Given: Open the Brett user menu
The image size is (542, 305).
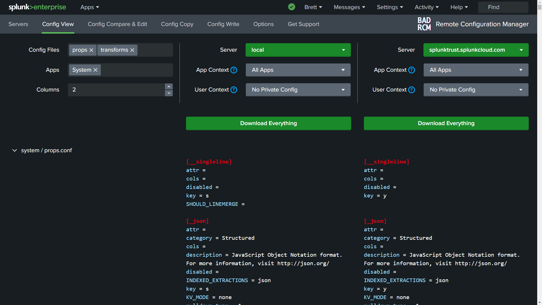Looking at the screenshot, I should 313,7.
